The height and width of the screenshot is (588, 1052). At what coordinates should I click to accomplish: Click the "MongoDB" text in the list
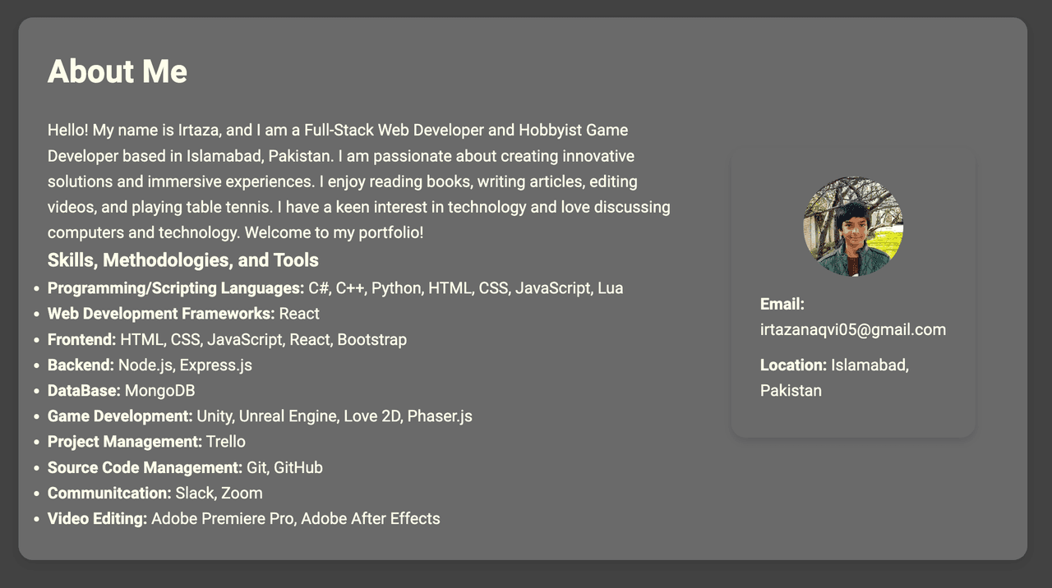tap(159, 390)
